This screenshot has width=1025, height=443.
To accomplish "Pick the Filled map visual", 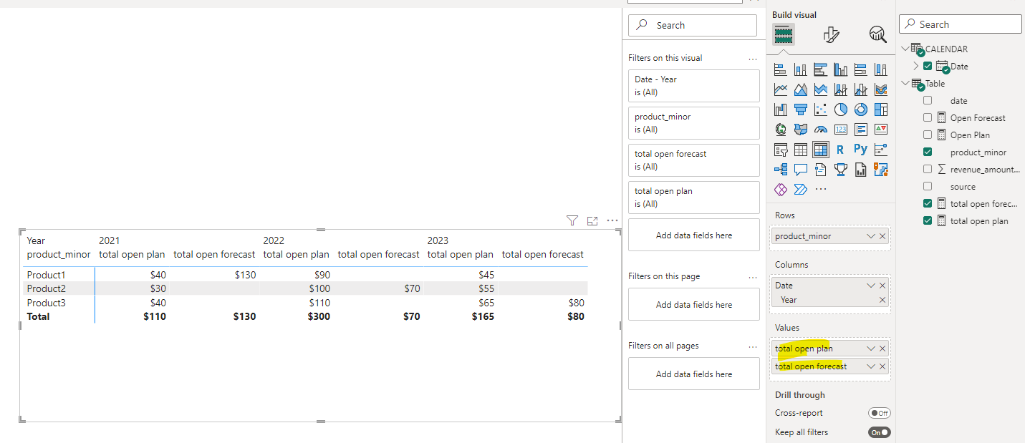I will pos(801,130).
